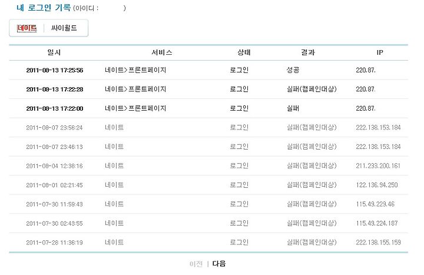The image size is (424, 275).
Task: Select the 2011-08-07 23:56:24 record
Action: [x=208, y=128]
